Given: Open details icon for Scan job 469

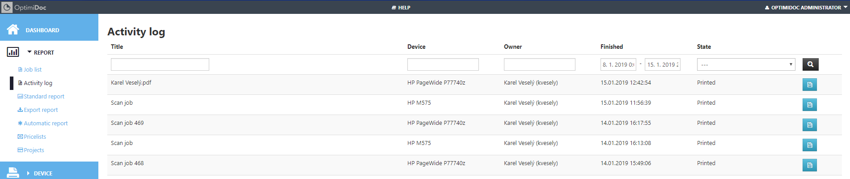Looking at the screenshot, I should coord(809,125).
